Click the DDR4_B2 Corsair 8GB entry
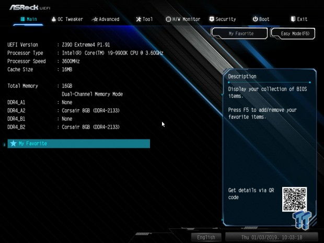The image size is (324, 243). tap(90, 127)
